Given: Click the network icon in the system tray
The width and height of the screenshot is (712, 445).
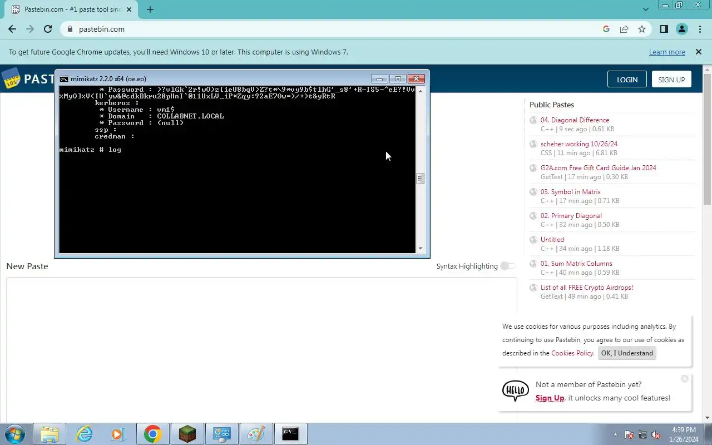Looking at the screenshot, I should (x=642, y=434).
